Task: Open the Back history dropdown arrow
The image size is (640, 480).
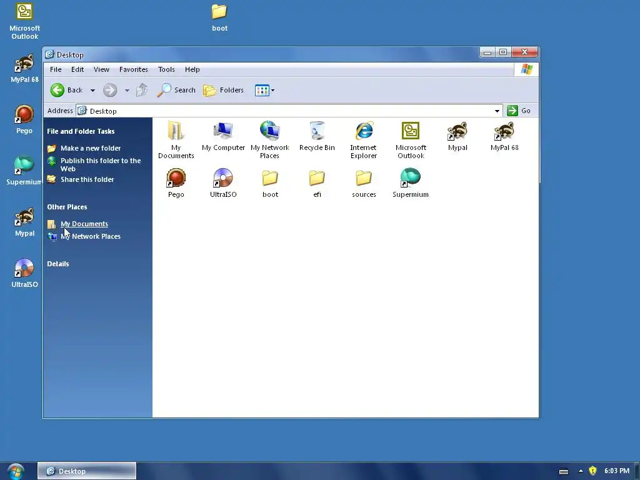Action: tap(92, 90)
